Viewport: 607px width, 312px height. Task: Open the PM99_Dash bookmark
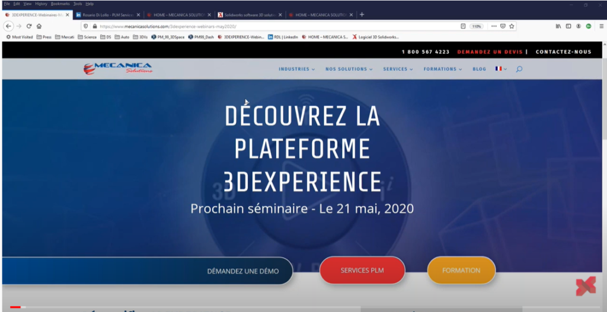pyautogui.click(x=201, y=37)
